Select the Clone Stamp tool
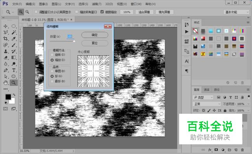The image size is (252, 154). tap(6, 51)
